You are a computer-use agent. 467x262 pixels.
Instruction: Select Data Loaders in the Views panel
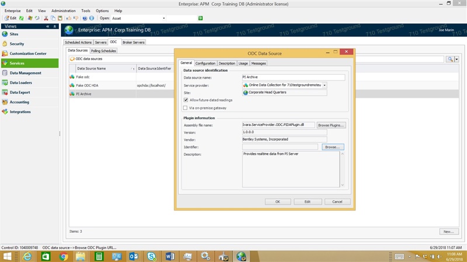[21, 83]
